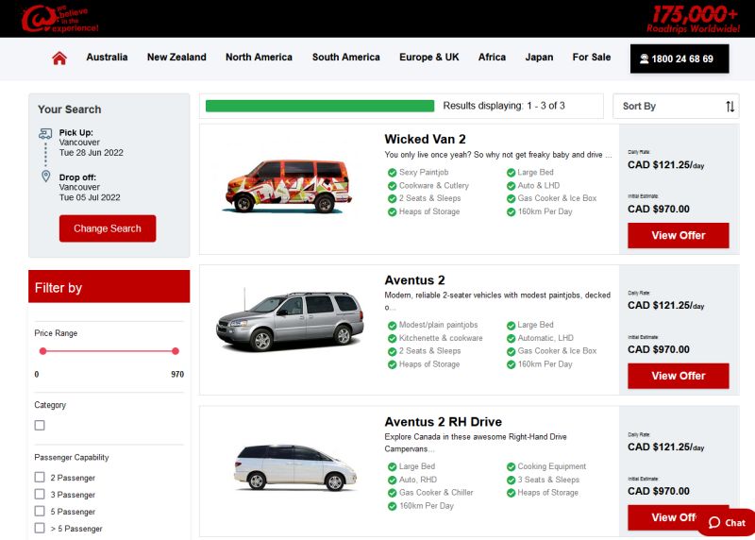The height and width of the screenshot is (540, 755).
Task: Filter by 3 Passenger
Action: [40, 494]
